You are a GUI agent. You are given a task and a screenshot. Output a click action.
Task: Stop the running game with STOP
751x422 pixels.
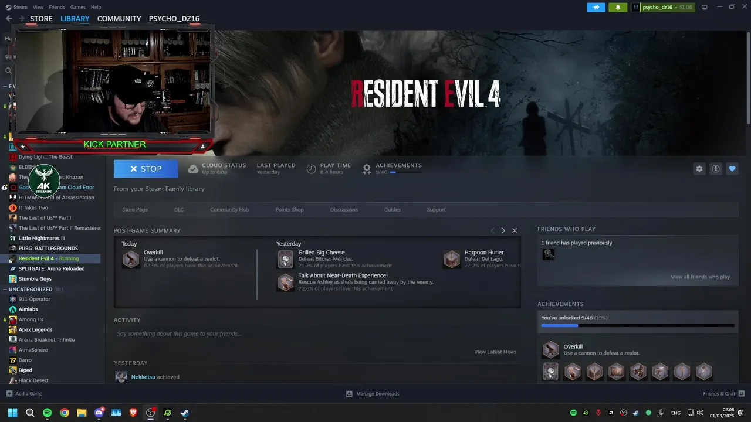coord(146,169)
